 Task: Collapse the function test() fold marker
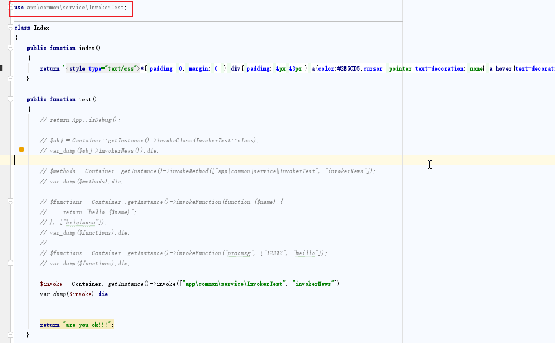(x=10, y=99)
